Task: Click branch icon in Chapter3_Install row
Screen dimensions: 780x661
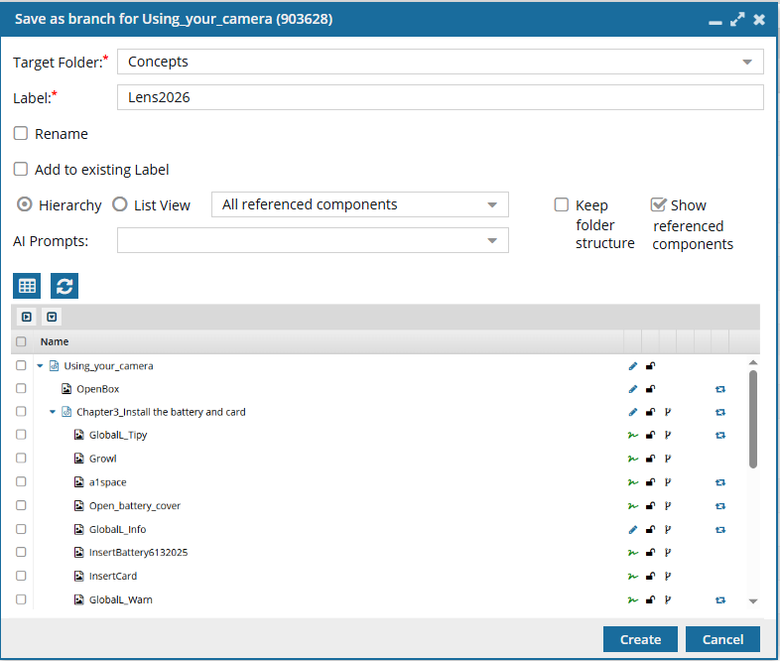Action: pyautogui.click(x=668, y=412)
